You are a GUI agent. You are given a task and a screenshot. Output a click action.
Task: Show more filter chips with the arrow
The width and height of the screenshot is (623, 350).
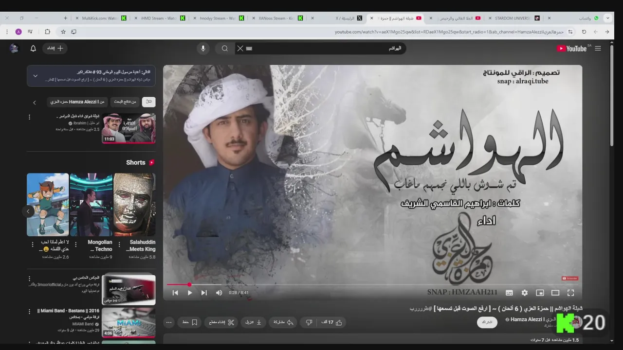(x=35, y=103)
